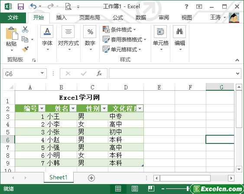Open the 编辑 editing binoculars icon
The image size is (244, 194).
[179, 32]
